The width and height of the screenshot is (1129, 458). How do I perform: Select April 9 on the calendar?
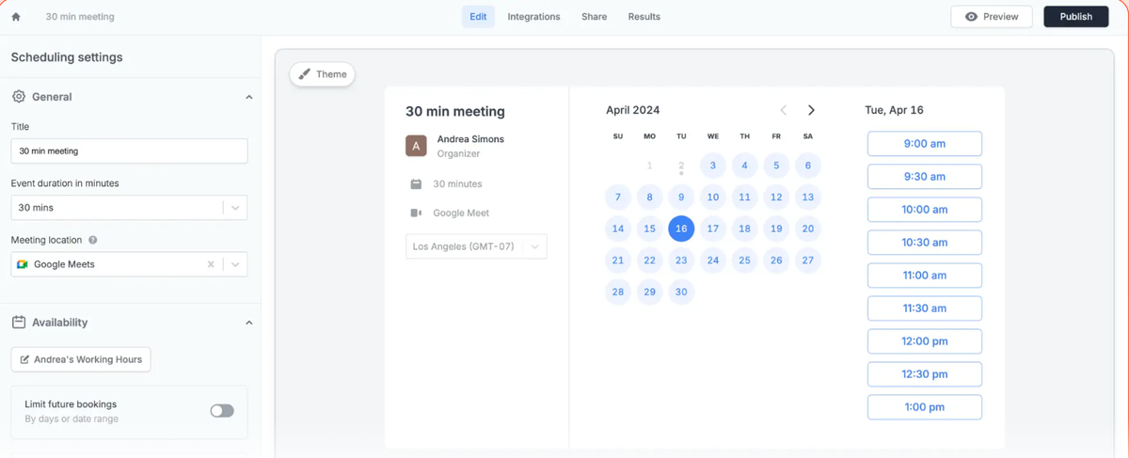click(x=681, y=197)
